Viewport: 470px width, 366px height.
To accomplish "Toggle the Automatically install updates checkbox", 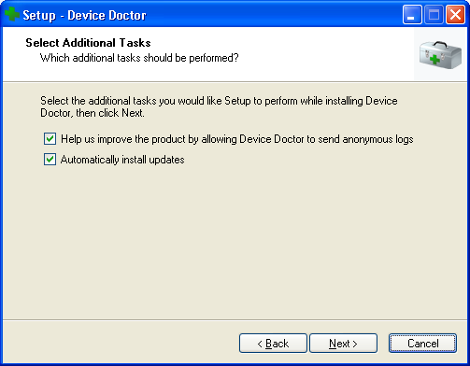I will pyautogui.click(x=50, y=160).
